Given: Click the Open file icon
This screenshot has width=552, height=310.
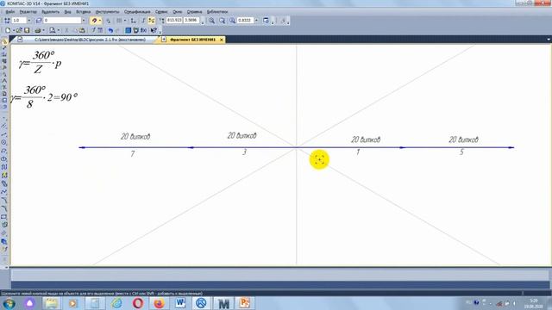Looking at the screenshot, I should point(19,30).
